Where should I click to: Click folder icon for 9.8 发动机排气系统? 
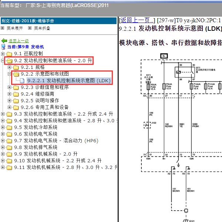(9, 148)
